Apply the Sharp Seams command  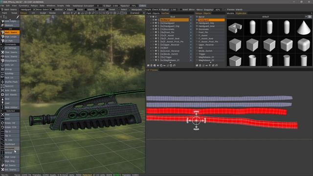coord(10,61)
